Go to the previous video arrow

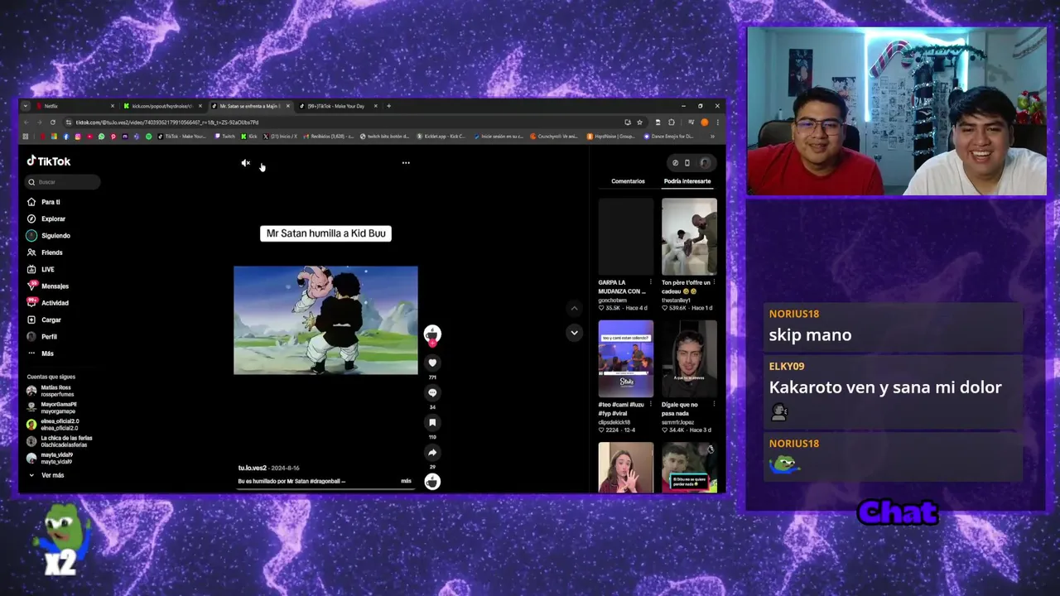click(x=574, y=308)
